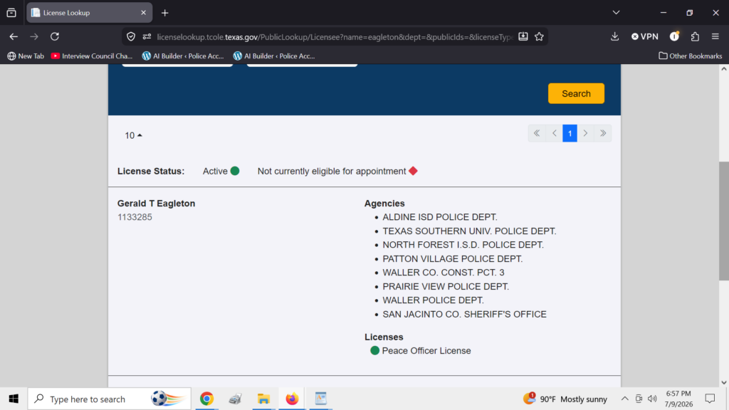Open the printer app in taskbar
The height and width of the screenshot is (410, 729).
click(x=235, y=399)
